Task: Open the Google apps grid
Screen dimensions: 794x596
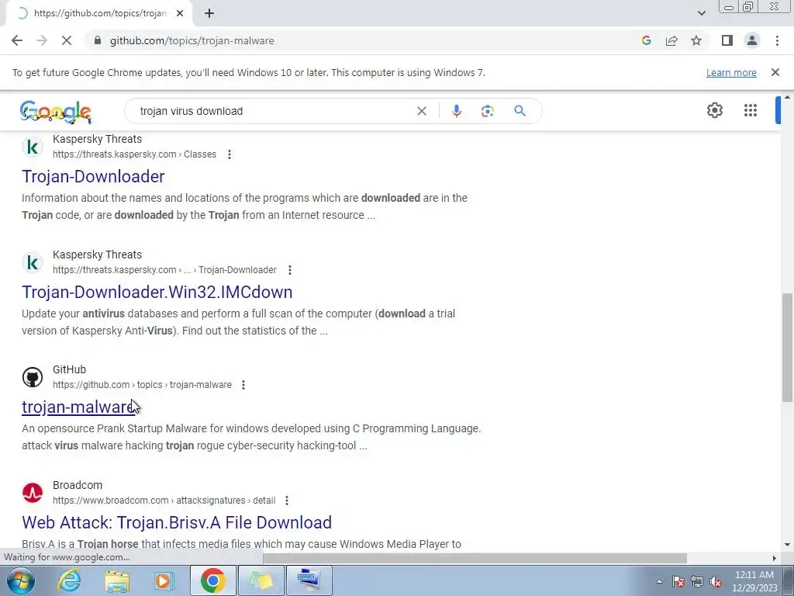Action: pos(751,110)
